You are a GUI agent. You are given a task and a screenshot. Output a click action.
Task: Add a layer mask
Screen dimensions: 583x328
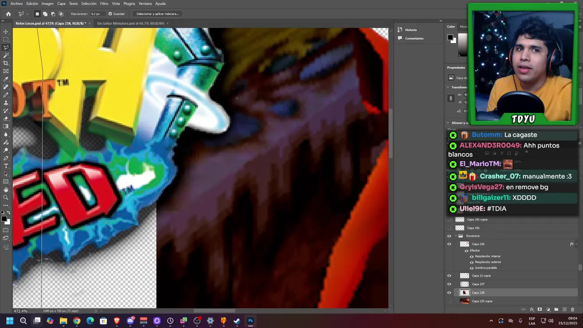pyautogui.click(x=540, y=309)
